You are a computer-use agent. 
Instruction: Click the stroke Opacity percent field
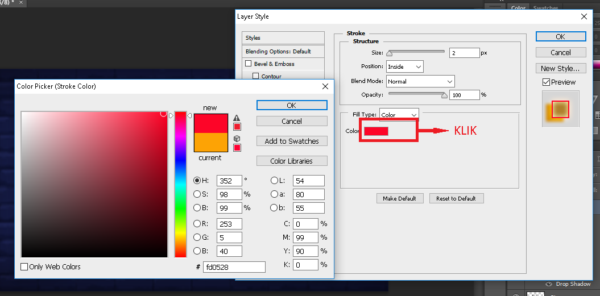click(465, 95)
